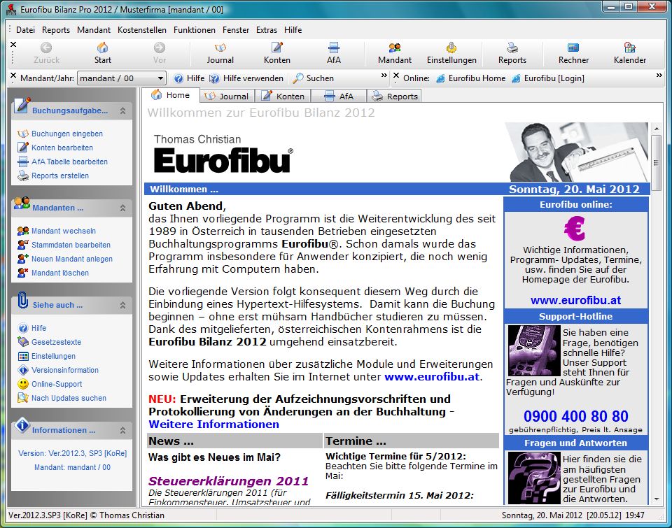Switch to the Konten tab
Viewport: 672px width, 528px height.
click(283, 97)
